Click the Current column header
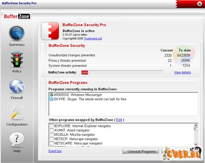Image resolution: width=205 pixels, height=163 pixels. tap(166, 50)
